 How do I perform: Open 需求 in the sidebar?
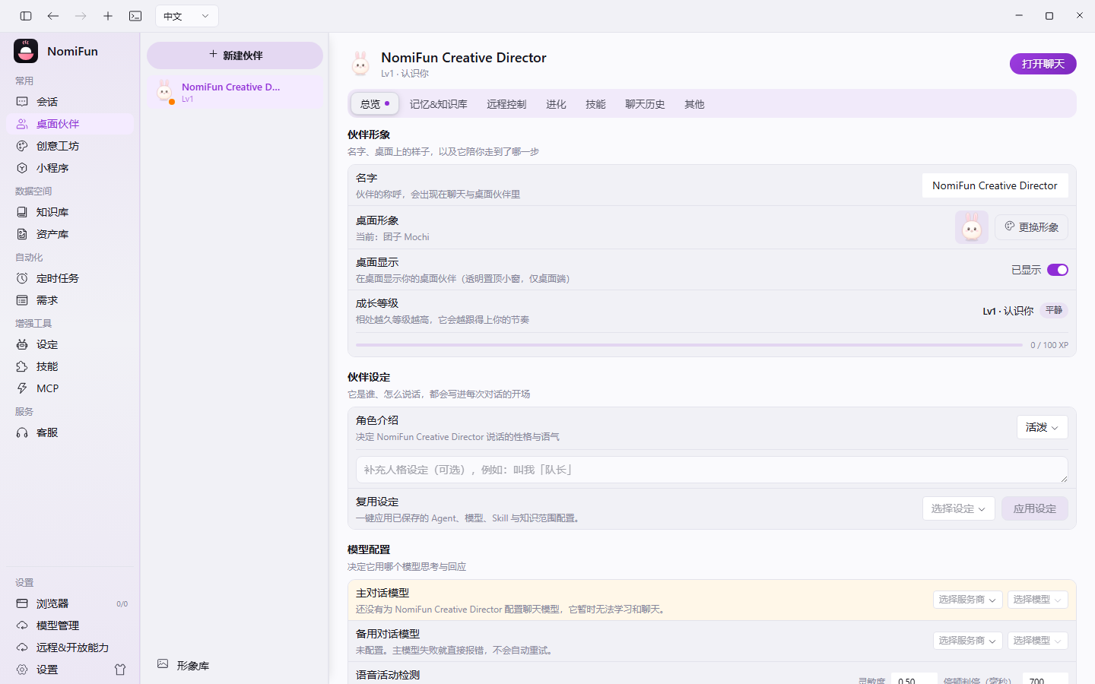coord(70,300)
